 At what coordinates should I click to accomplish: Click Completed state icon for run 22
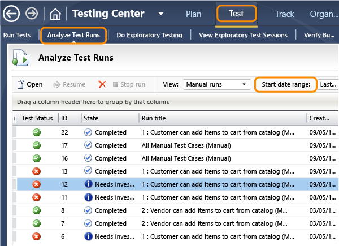pos(88,132)
